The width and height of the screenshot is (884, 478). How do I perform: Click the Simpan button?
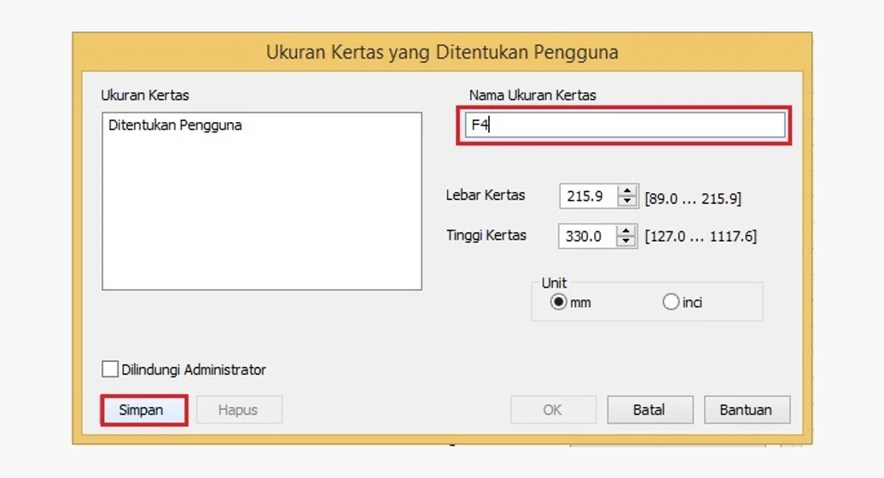click(144, 410)
